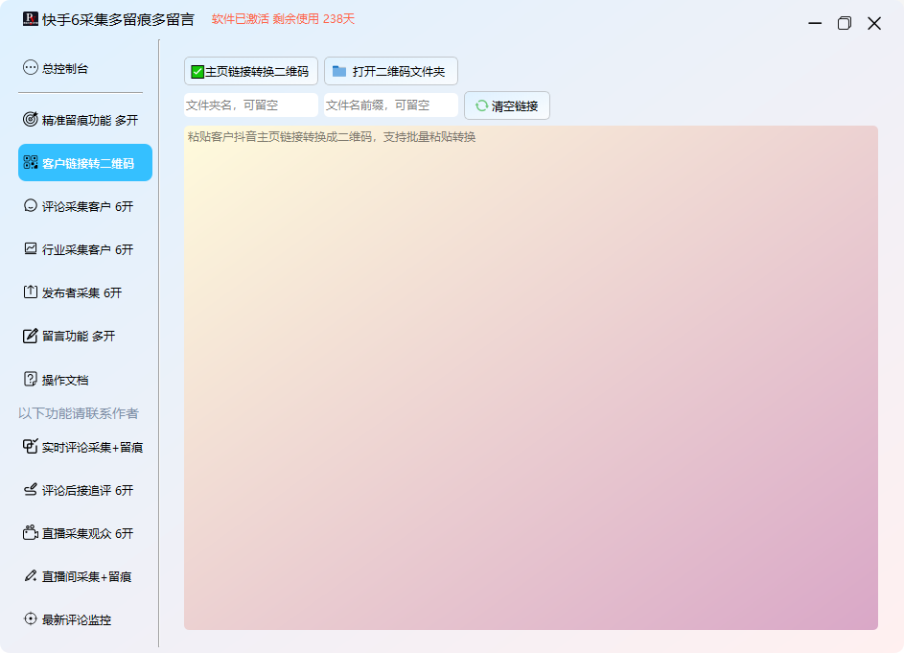The image size is (904, 653).
Task: Open the 评论后接追评 6开 menu item
Action: point(84,490)
